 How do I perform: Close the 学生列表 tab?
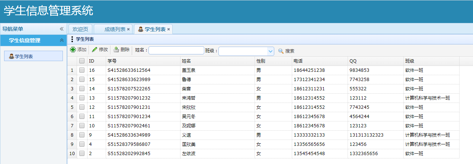click(x=169, y=29)
